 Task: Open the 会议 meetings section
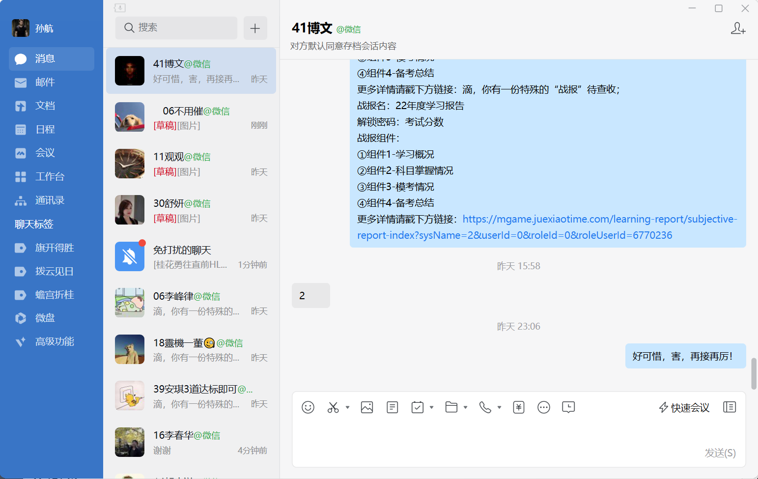pyautogui.click(x=52, y=153)
